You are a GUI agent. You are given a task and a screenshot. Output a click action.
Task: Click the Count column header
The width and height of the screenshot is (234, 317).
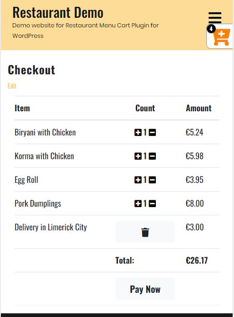coord(145,108)
